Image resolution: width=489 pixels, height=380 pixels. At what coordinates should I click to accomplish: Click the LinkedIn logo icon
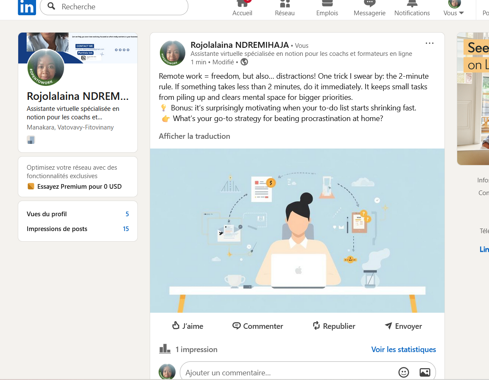(x=27, y=7)
